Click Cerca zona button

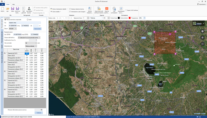pyautogui.click(x=38, y=29)
